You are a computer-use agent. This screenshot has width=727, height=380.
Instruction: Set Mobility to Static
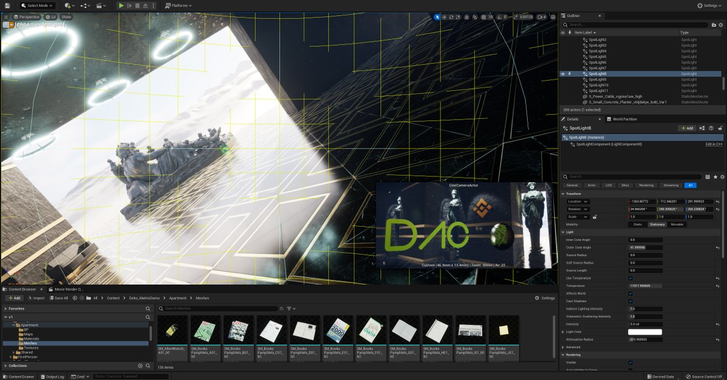(x=637, y=224)
